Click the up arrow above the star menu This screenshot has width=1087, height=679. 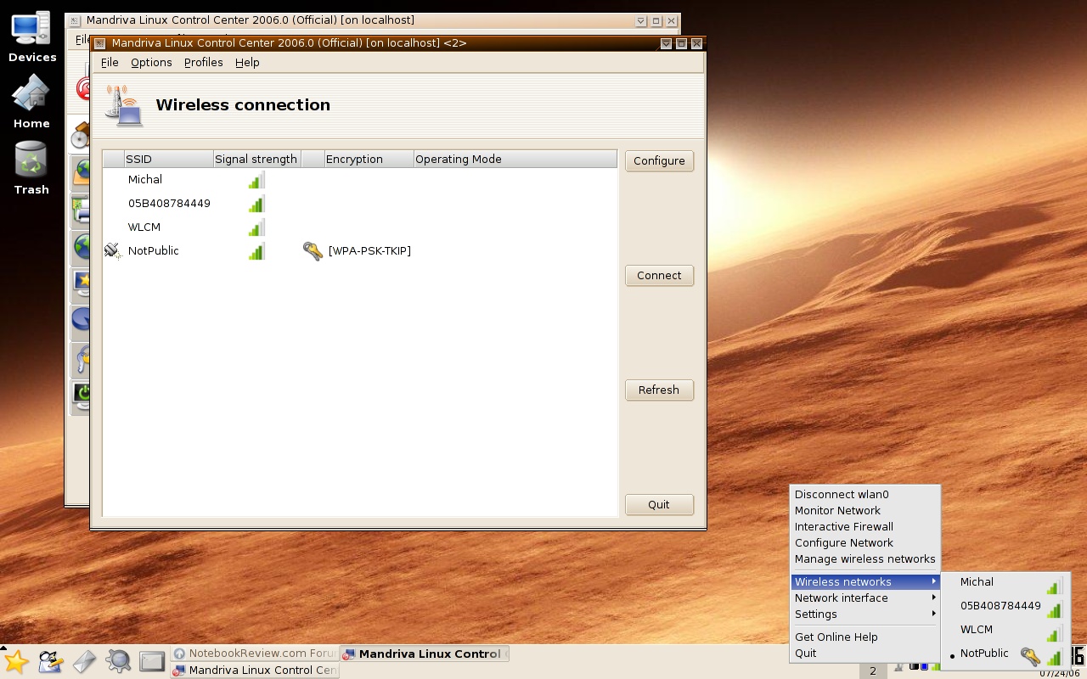[x=4, y=647]
